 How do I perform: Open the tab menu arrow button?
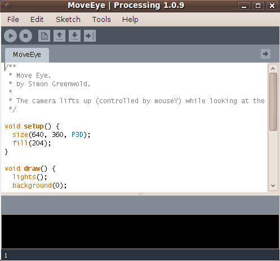[x=265, y=54]
